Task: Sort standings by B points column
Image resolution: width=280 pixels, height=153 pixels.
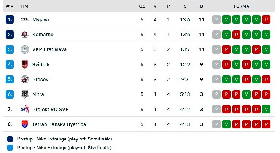Action: (x=202, y=6)
